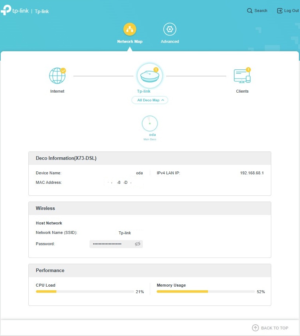Click the Internet globe icon
300x336 pixels.
click(x=57, y=76)
